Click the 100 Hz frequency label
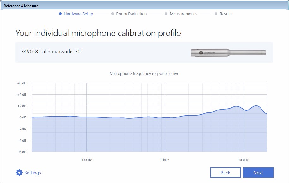This screenshot has width=289, height=183. click(86, 160)
